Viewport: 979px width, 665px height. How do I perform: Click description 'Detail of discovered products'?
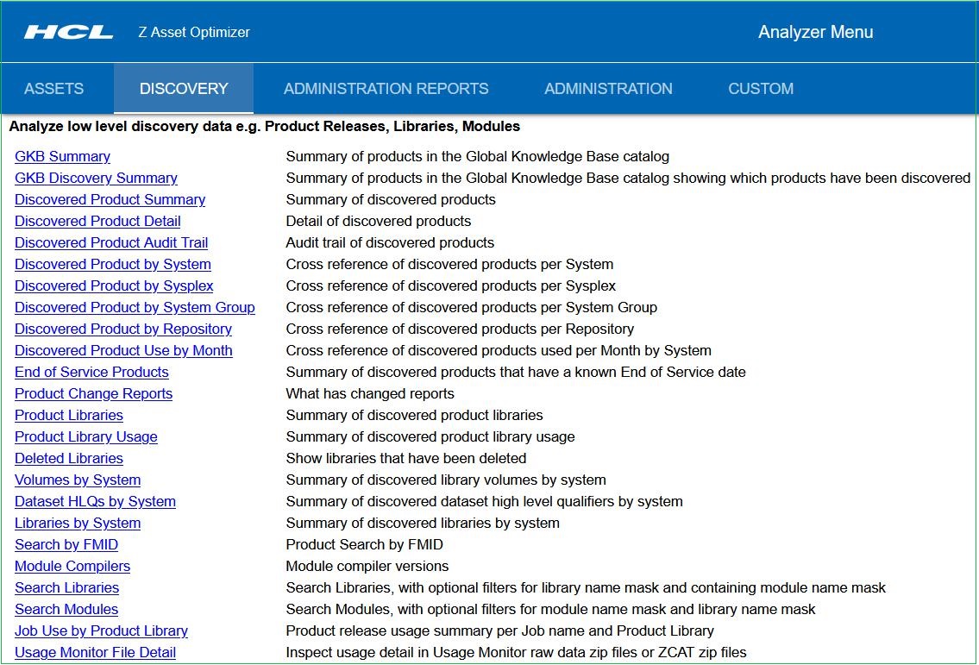pos(379,221)
